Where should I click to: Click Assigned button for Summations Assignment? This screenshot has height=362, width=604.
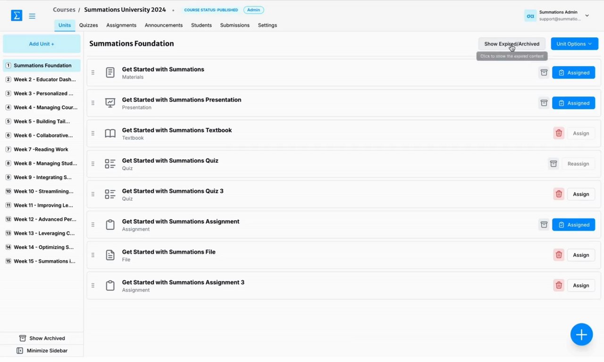(x=573, y=225)
